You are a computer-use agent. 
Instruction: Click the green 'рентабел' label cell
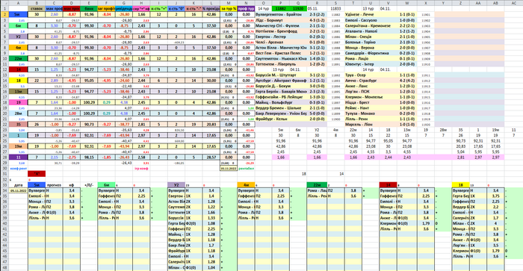[x=246, y=168]
